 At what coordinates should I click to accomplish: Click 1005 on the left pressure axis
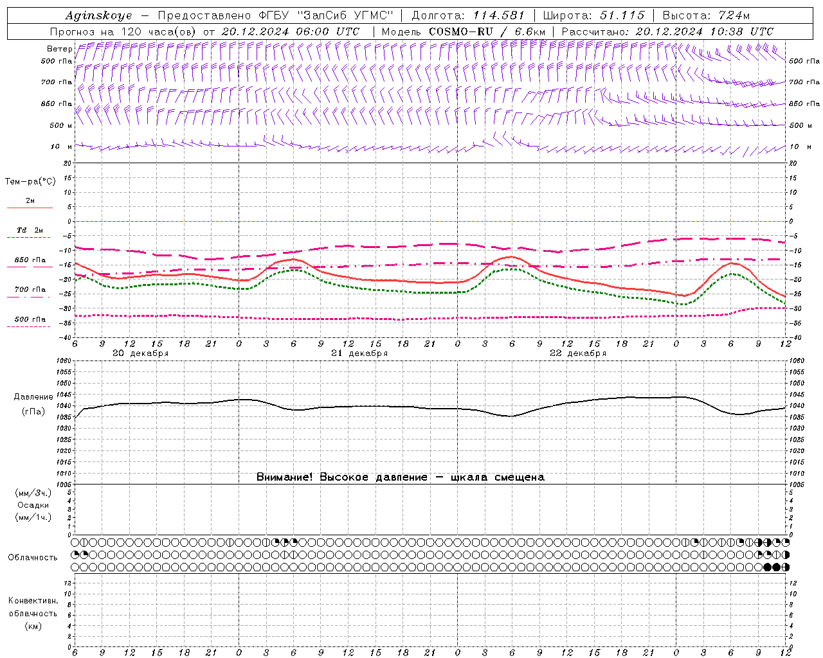65,484
